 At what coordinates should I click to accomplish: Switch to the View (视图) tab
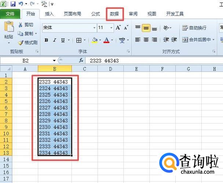coord(152,14)
